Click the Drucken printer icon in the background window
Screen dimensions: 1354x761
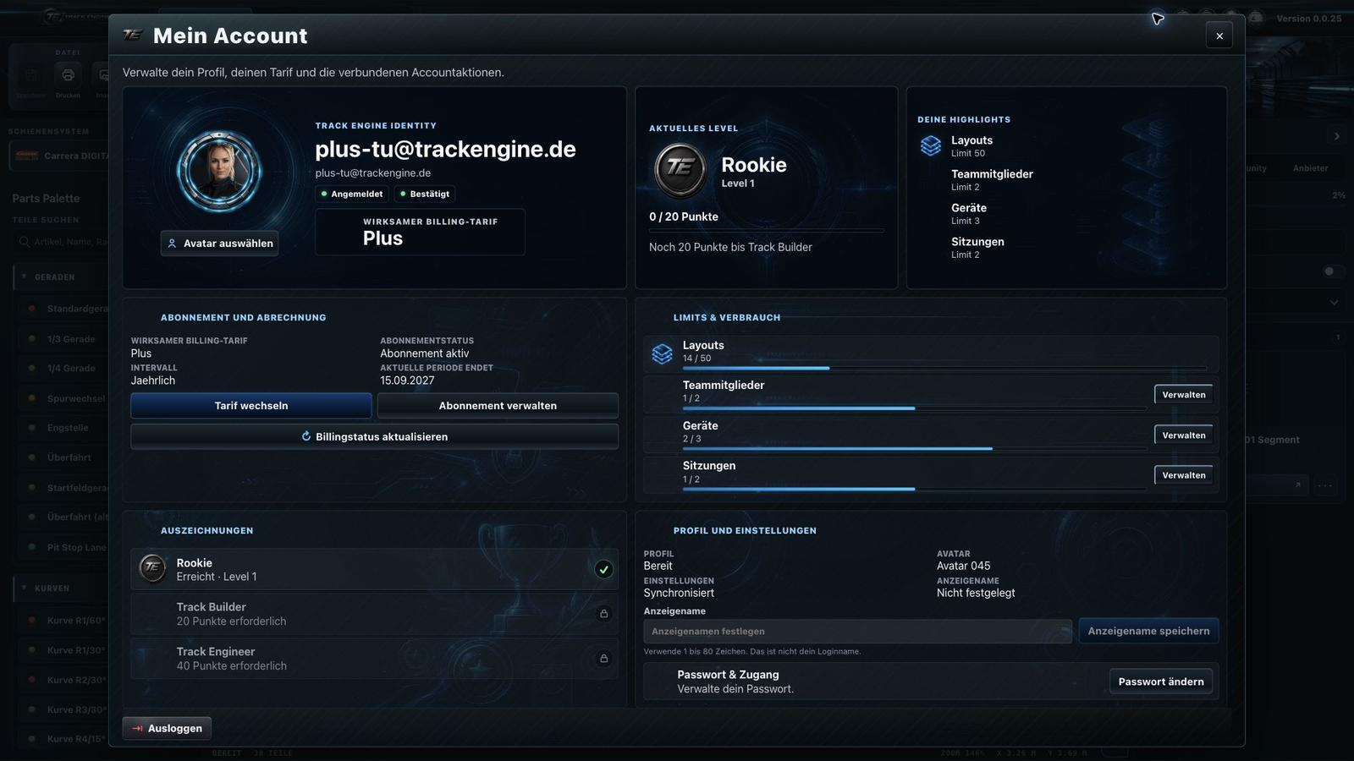point(68,75)
